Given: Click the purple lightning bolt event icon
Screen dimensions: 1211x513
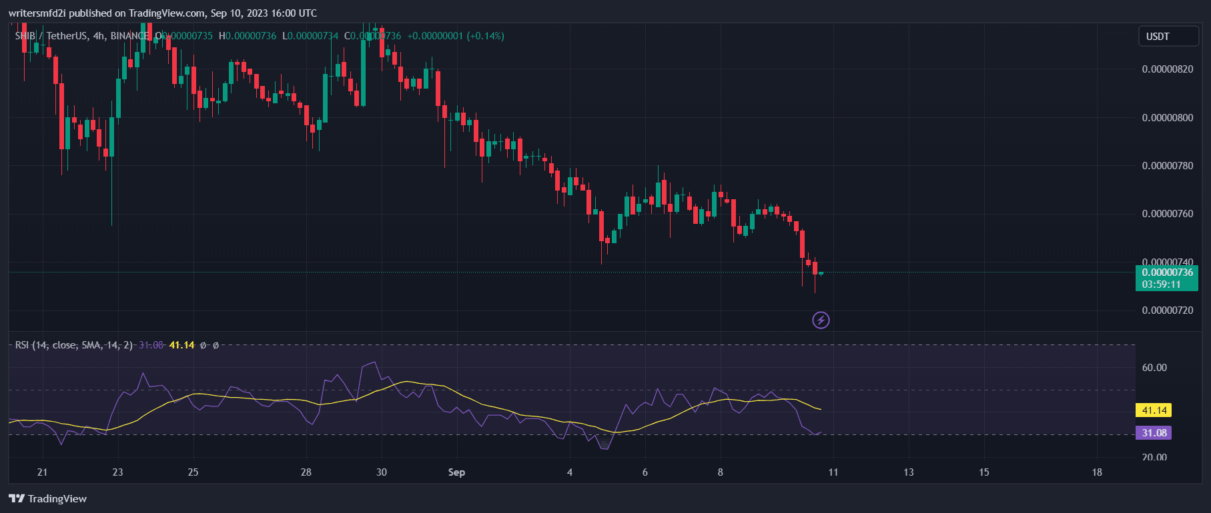Looking at the screenshot, I should (821, 320).
